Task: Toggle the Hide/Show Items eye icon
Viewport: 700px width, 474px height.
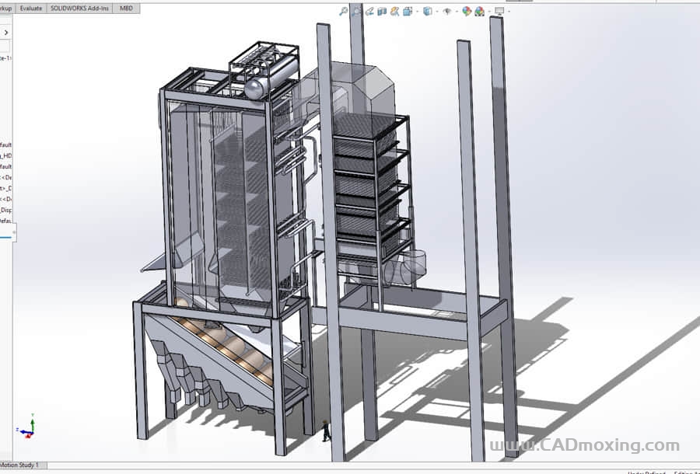Action: 447,11
